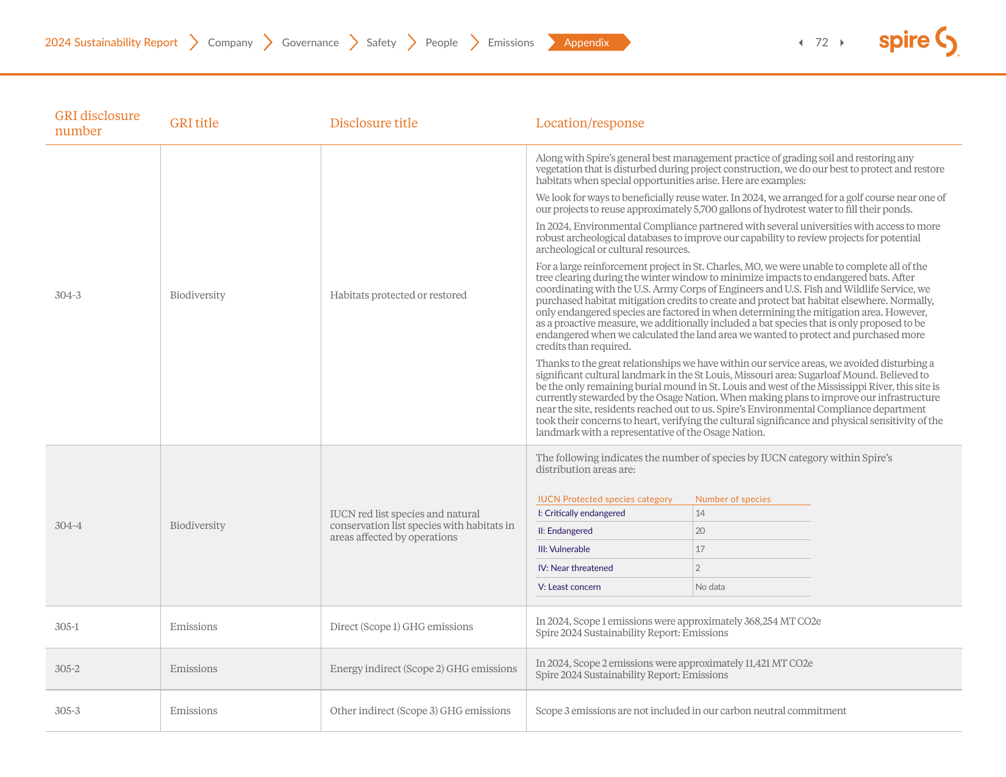
Task: Click the III: Vulnerable row label
Action: pyautogui.click(x=563, y=549)
